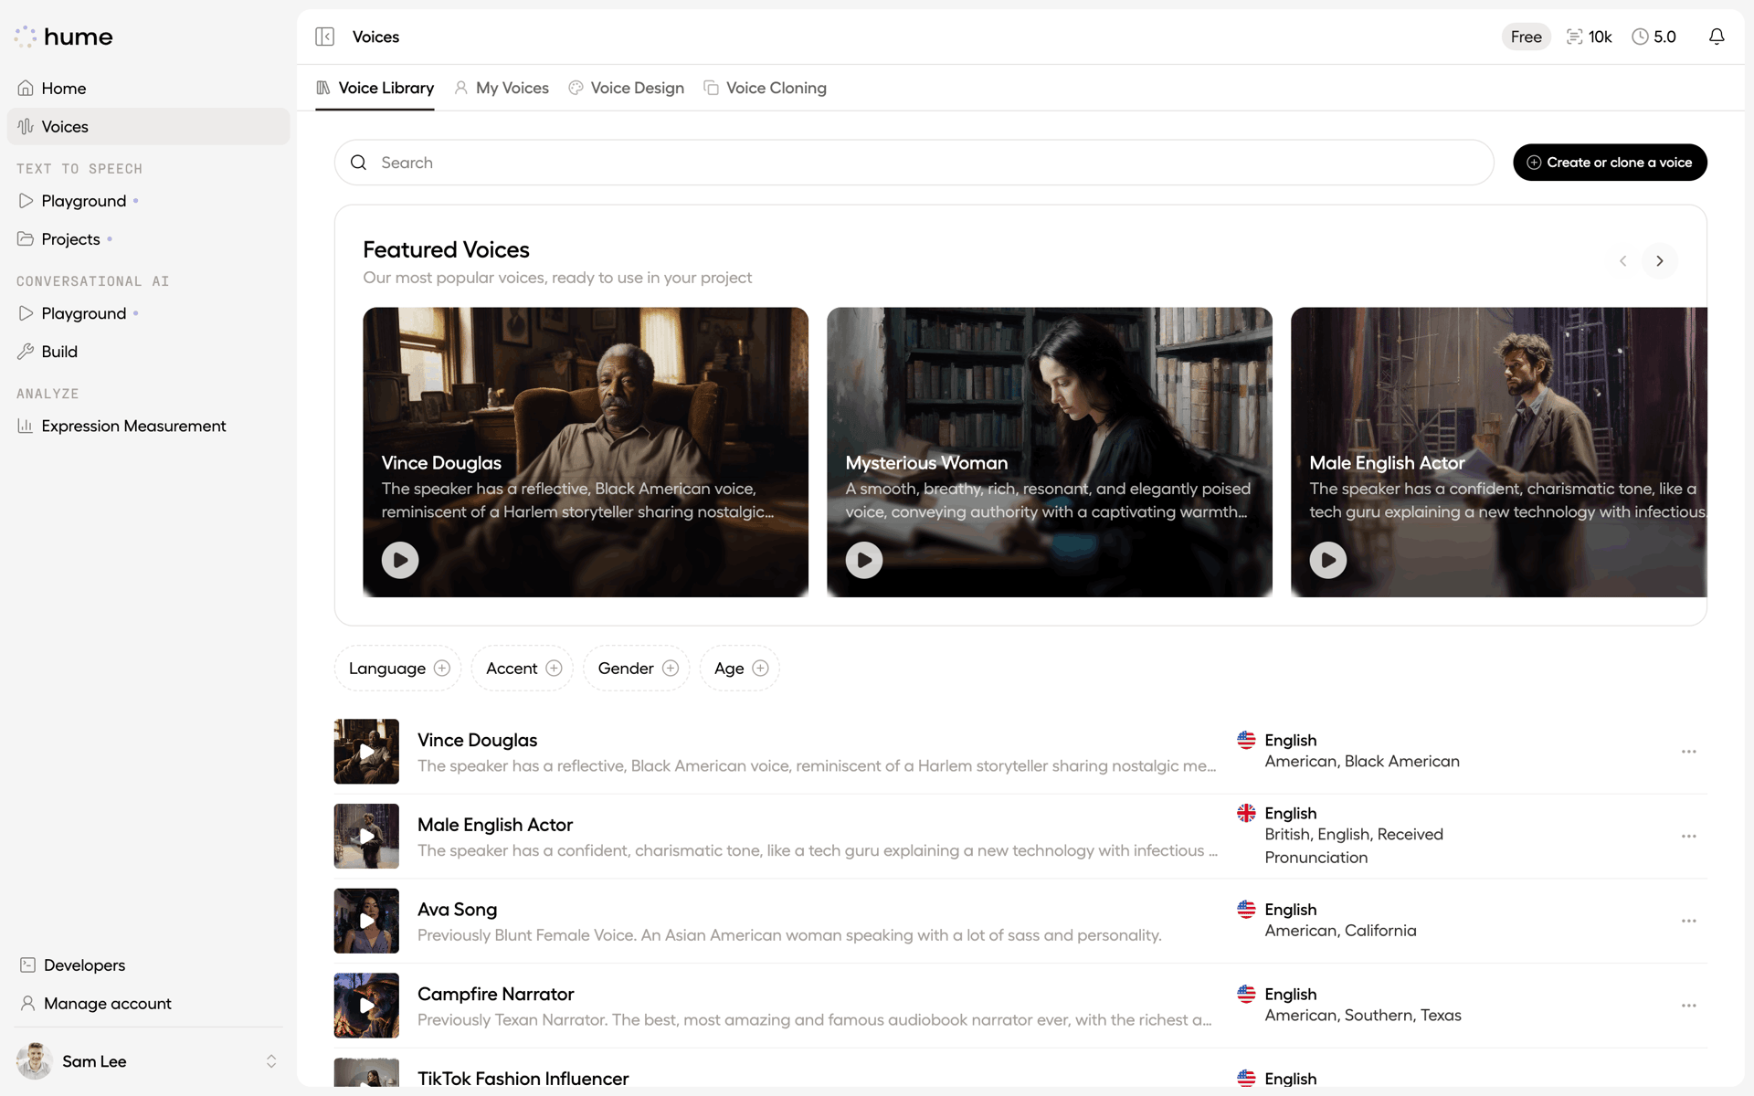The width and height of the screenshot is (1754, 1096).
Task: Open the notifications bell
Action: 1717,37
